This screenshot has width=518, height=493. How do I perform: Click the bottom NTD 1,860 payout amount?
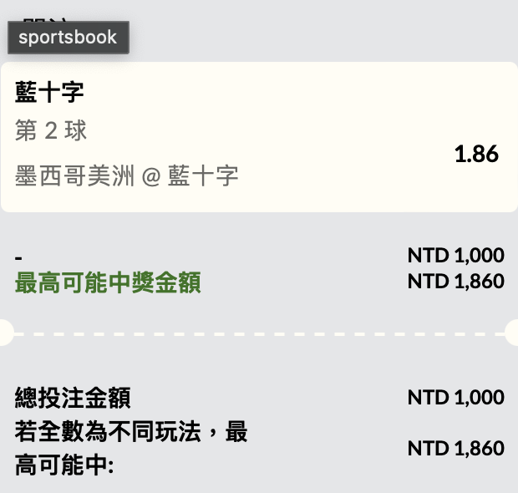coord(455,449)
